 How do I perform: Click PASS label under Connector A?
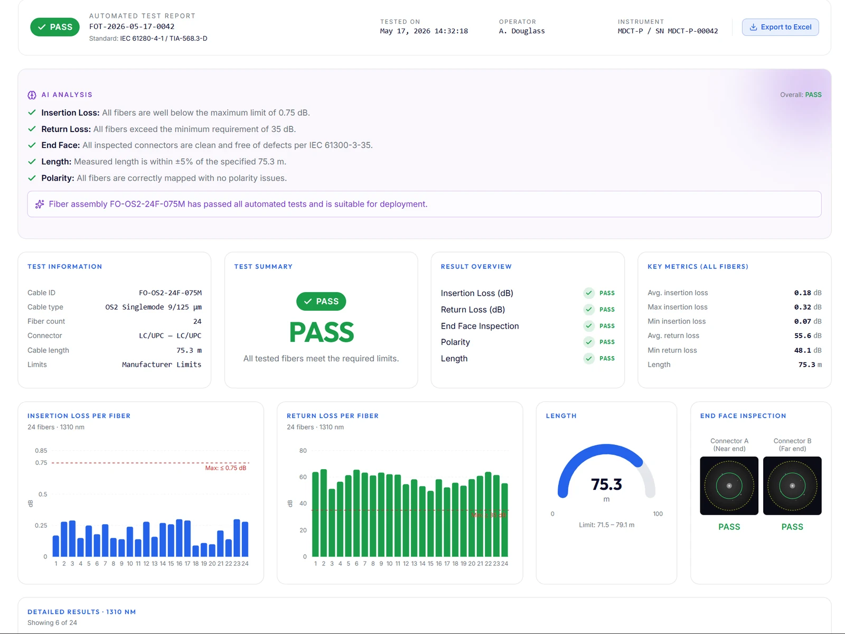[729, 527]
